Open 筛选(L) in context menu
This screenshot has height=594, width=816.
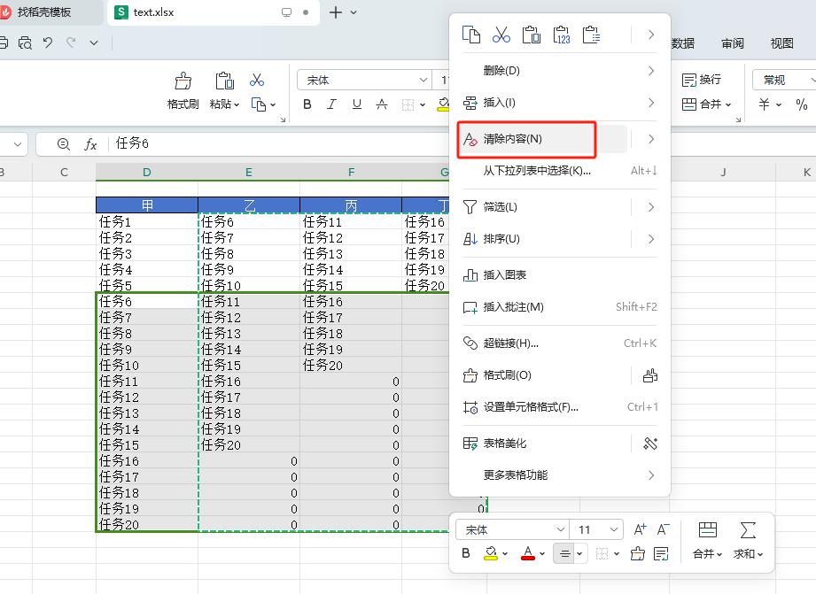pyautogui.click(x=559, y=207)
